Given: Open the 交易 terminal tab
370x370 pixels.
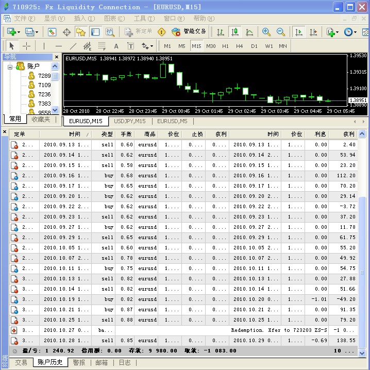Looking at the screenshot, I should coord(21,362).
